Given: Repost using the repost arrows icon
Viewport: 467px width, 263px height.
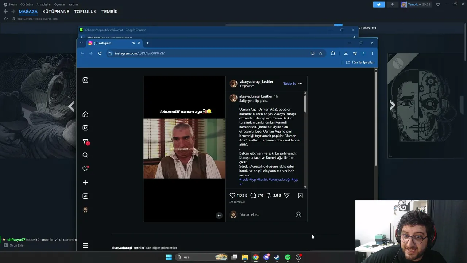Looking at the screenshot, I should pyautogui.click(x=269, y=195).
